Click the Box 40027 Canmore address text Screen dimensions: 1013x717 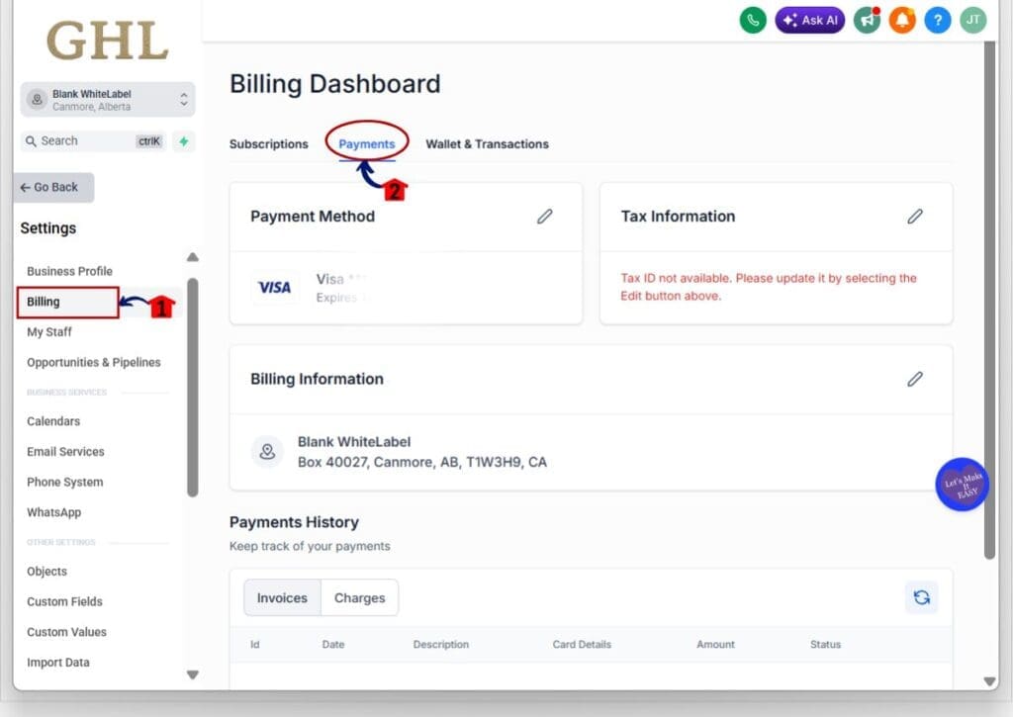pos(421,463)
